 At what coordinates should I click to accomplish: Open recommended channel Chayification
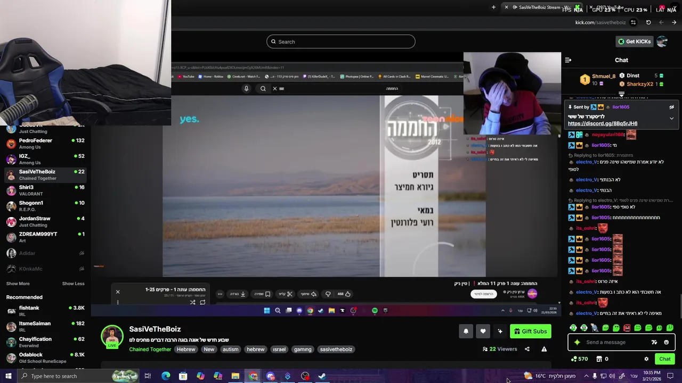(45, 342)
